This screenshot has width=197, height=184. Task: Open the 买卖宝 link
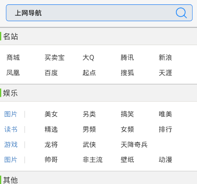point(54,57)
